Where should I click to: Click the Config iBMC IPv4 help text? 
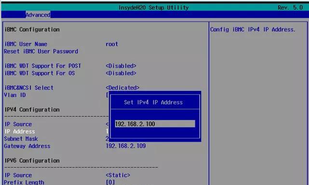pyautogui.click(x=253, y=29)
